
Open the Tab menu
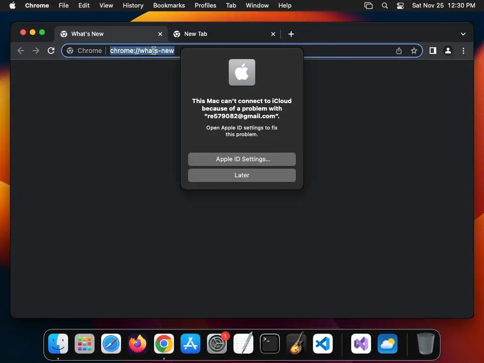click(x=231, y=6)
